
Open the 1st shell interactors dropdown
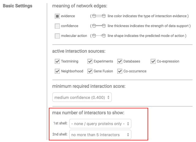100,124
